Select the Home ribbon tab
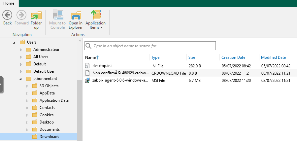 [x=9, y=3]
